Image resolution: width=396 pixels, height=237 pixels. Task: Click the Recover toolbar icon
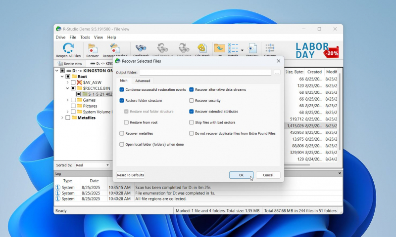[x=93, y=48]
